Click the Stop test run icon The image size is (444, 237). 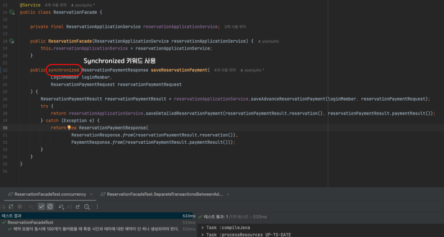click(x=20, y=207)
